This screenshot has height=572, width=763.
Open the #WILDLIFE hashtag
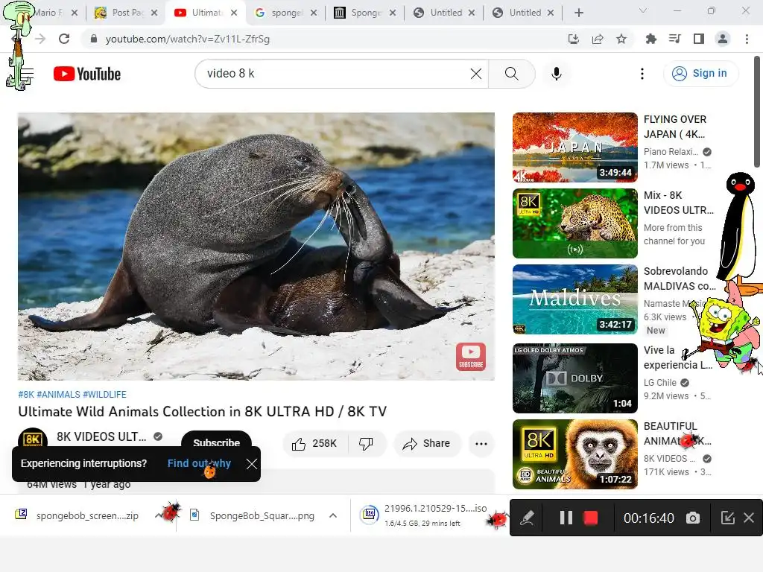pyautogui.click(x=104, y=395)
